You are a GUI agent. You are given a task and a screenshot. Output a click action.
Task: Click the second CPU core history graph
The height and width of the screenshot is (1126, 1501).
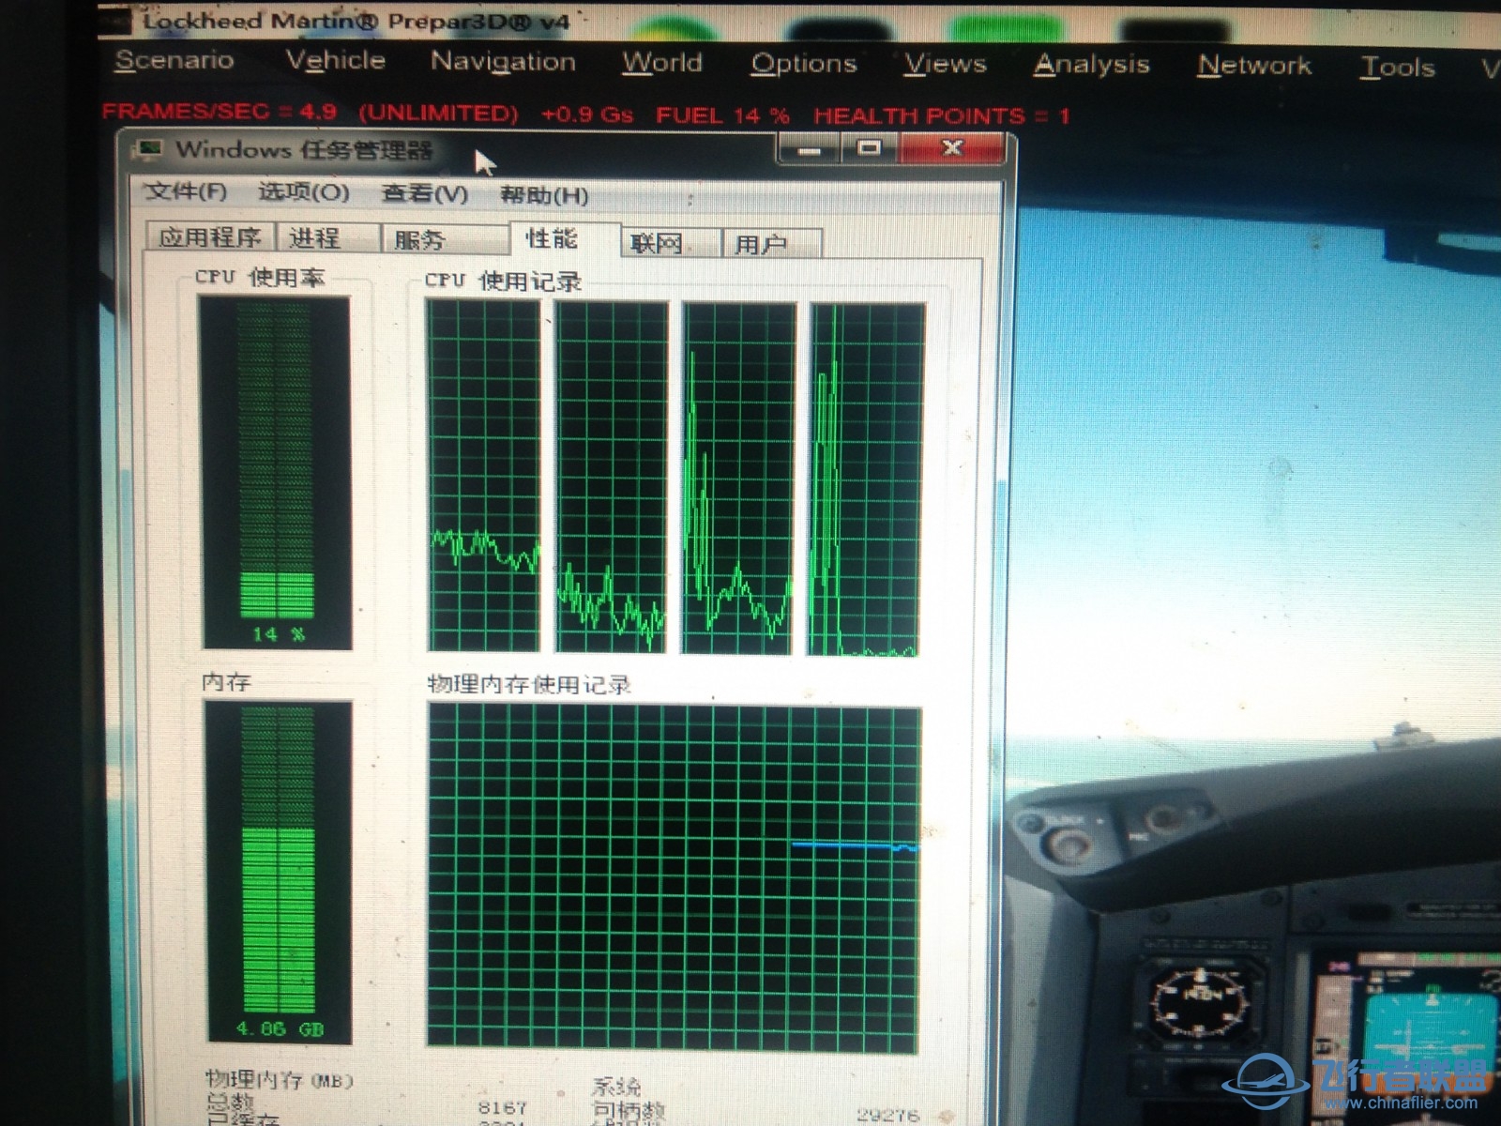[612, 478]
